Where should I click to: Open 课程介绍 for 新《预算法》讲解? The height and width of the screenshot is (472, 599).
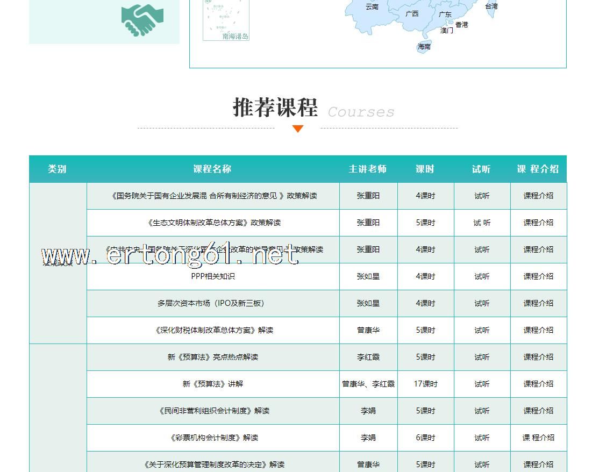[x=538, y=384]
